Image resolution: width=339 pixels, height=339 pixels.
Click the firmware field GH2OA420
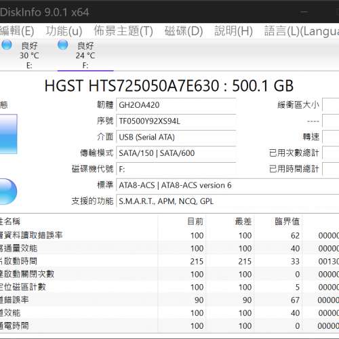point(176,105)
